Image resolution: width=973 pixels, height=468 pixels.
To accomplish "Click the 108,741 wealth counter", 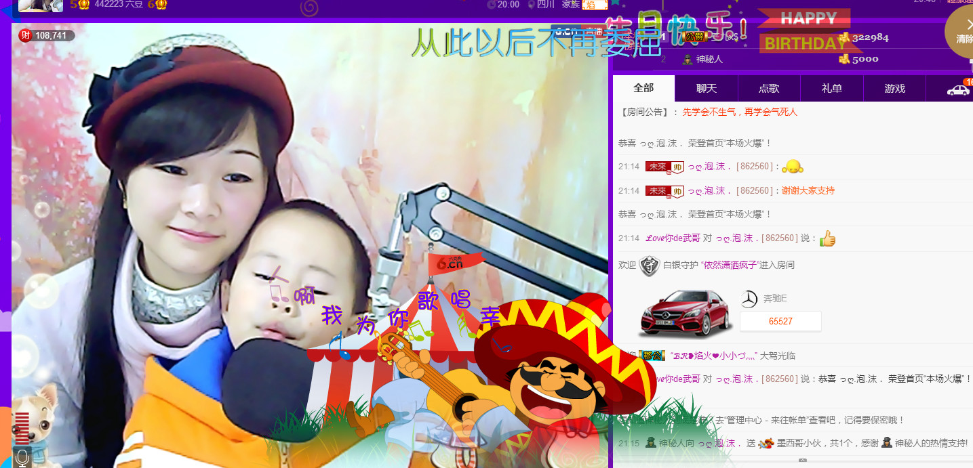I will pyautogui.click(x=51, y=35).
